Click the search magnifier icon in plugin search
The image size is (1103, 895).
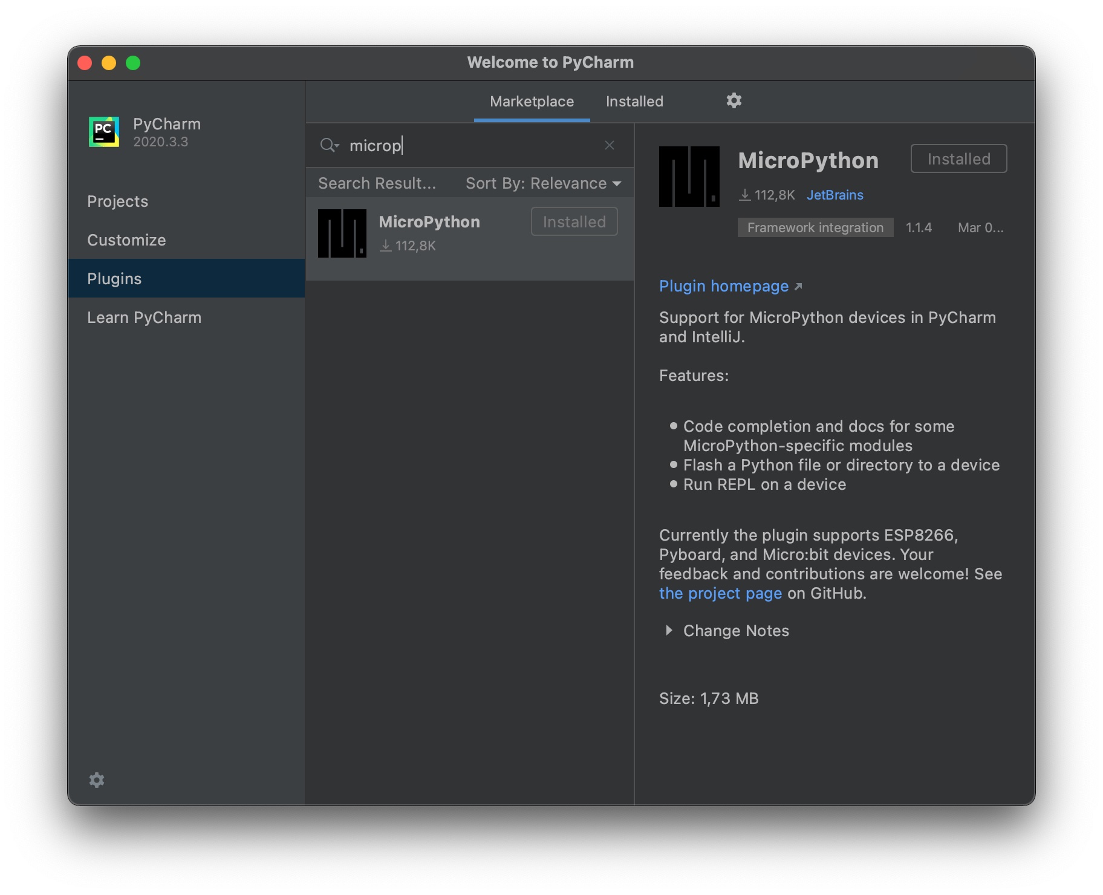point(329,145)
